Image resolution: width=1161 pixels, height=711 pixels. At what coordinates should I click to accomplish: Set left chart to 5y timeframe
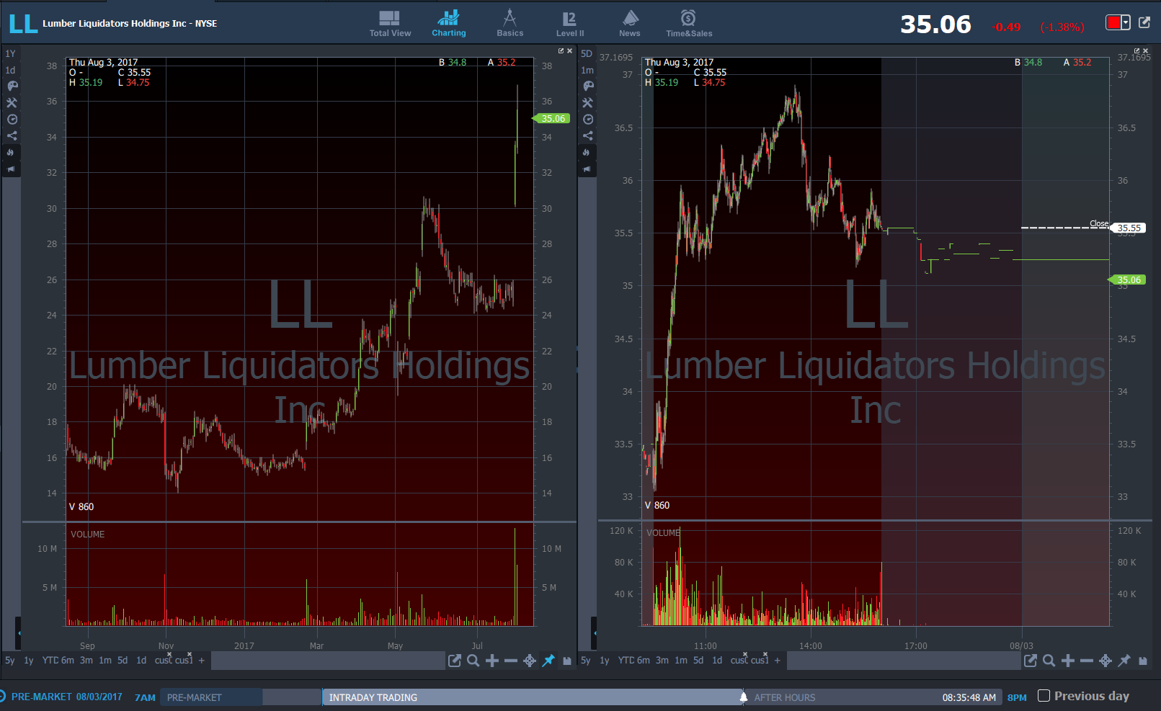(10, 660)
